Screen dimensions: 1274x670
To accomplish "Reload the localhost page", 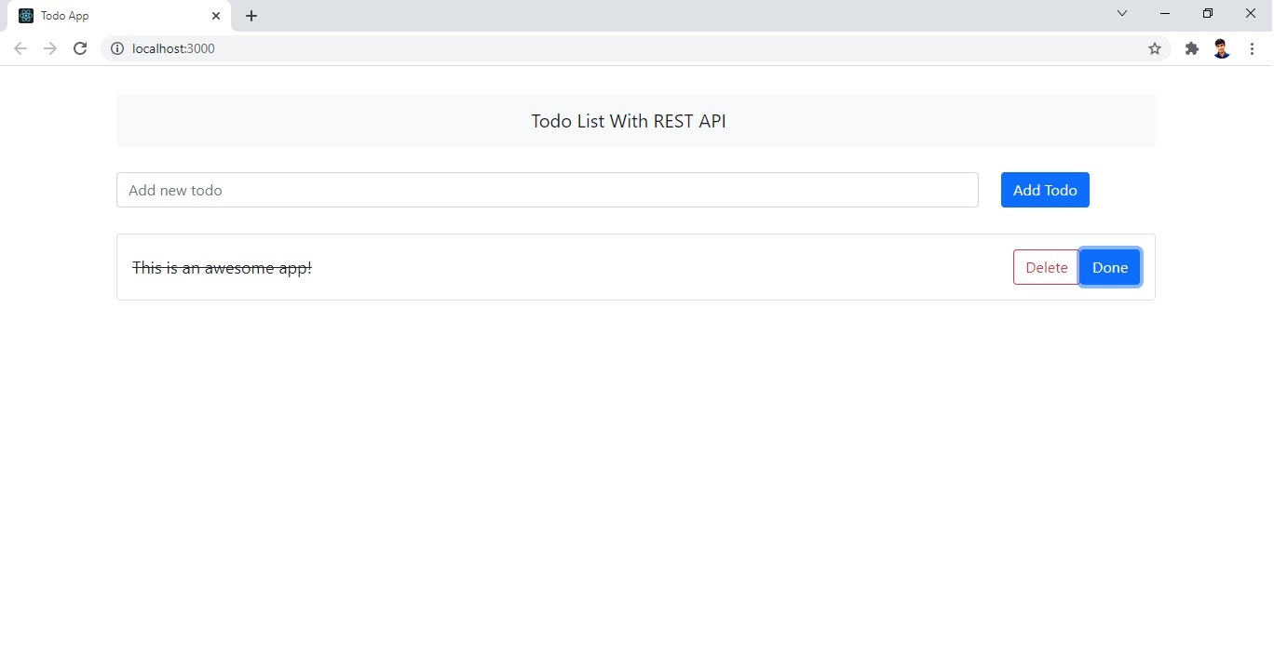I will point(80,48).
